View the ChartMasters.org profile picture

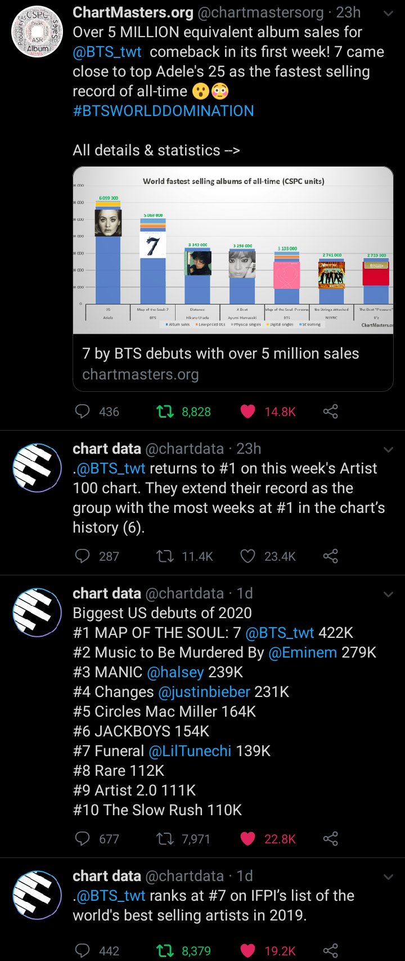37,33
